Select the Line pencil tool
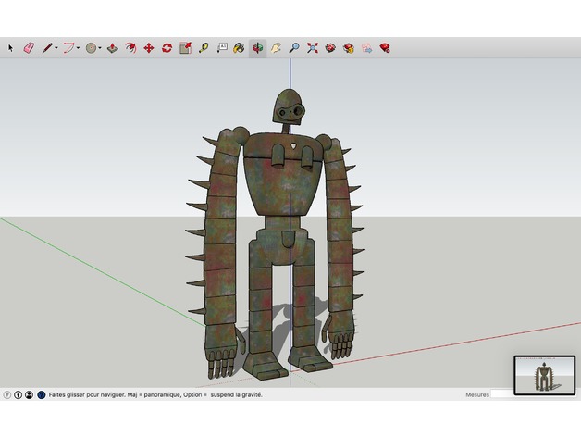This screenshot has height=437, width=581. pos(47,48)
